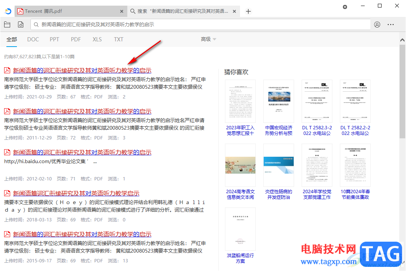The height and width of the screenshot is (271, 406).
Task: Click the 洪蓝船闸运行方案 title link
Action: (x=240, y=258)
